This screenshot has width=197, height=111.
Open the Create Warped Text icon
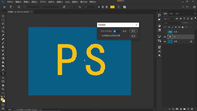pyautogui.click(x=119, y=7)
